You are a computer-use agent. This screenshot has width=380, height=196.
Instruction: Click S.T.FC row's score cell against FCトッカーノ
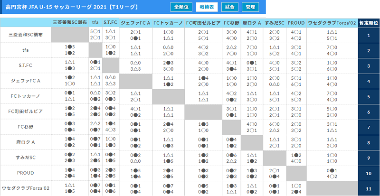pyautogui.click(x=168, y=65)
